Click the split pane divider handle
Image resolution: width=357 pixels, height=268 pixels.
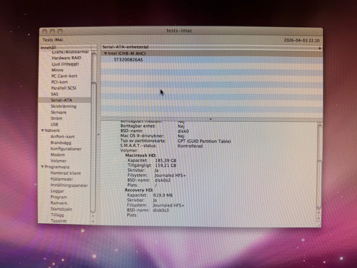[x=211, y=119]
